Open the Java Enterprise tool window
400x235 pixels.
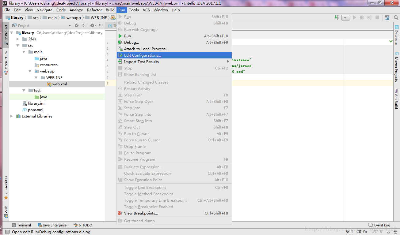click(52, 225)
